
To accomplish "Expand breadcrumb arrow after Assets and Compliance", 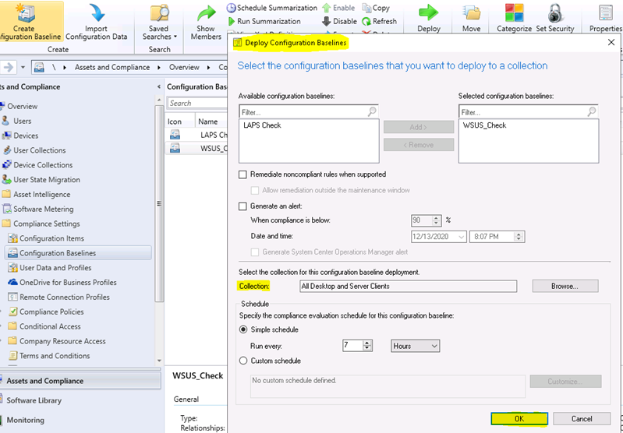I will pyautogui.click(x=158, y=68).
